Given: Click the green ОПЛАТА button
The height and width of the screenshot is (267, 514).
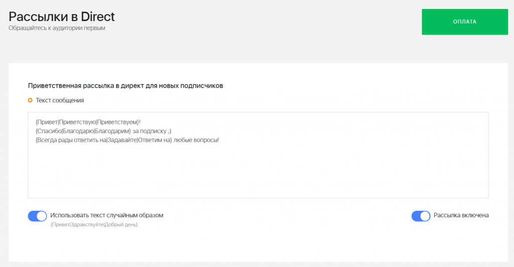Looking at the screenshot, I should [464, 22].
